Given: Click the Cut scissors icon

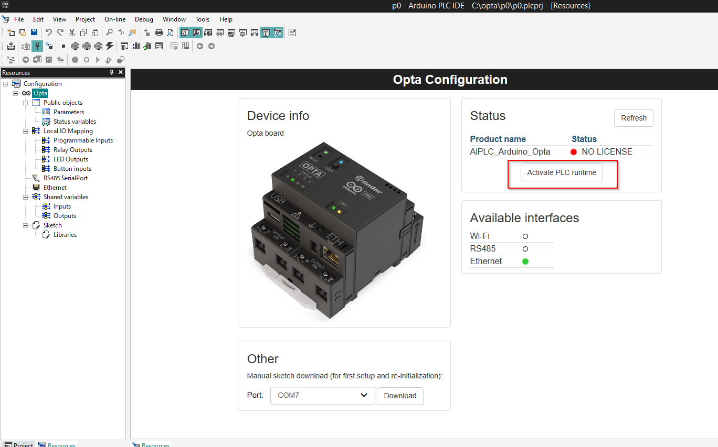Looking at the screenshot, I should (x=72, y=32).
